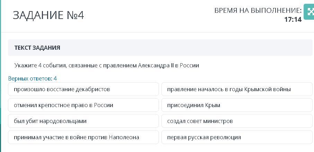314x152 pixels.
Task: Select 'правление началось в годы Крымской войны'
Action: pyautogui.click(x=237, y=89)
